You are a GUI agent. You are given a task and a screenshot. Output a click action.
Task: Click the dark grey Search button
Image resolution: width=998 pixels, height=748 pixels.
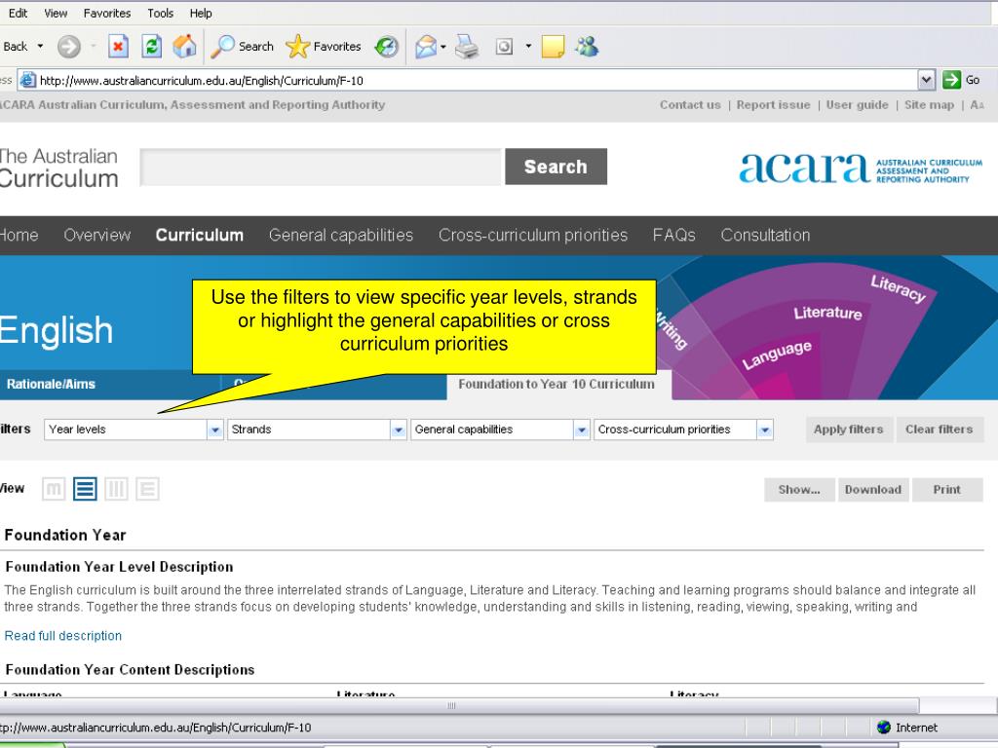pyautogui.click(x=556, y=167)
